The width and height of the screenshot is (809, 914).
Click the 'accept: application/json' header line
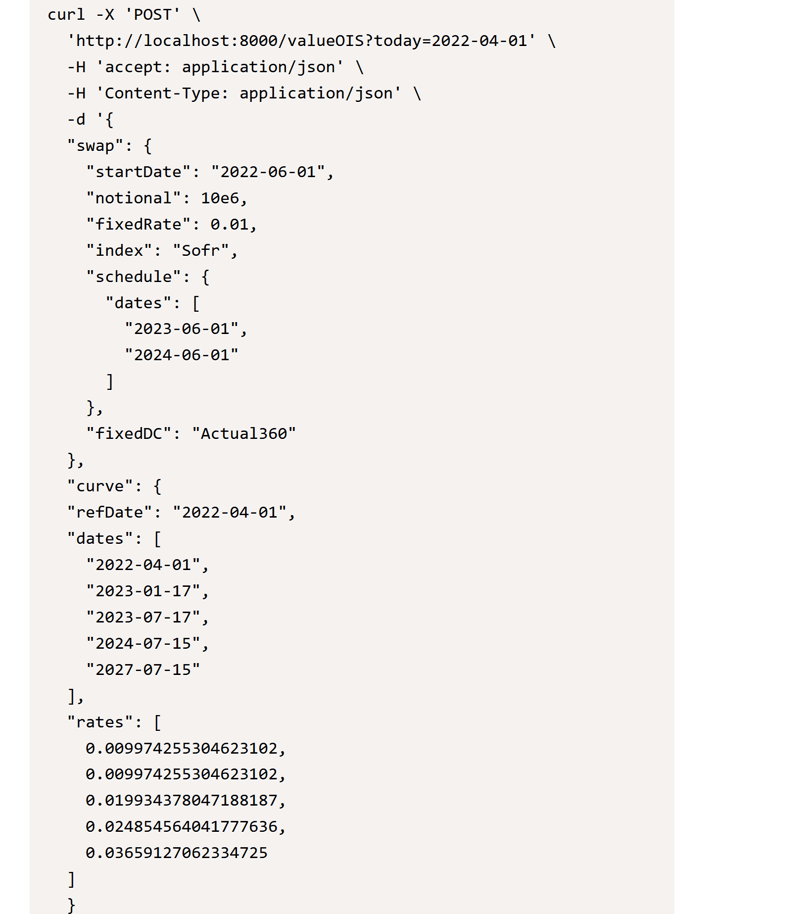215,67
